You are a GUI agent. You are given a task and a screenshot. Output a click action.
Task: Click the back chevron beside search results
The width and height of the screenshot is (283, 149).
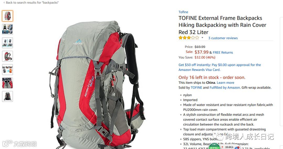[x=4, y=3]
